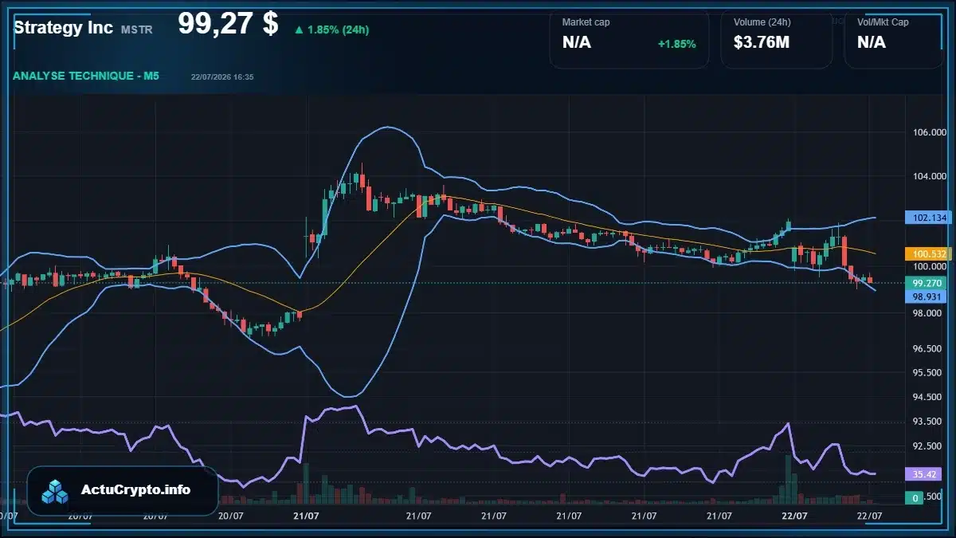Click the ActuCrypto cube logo icon
Image resolution: width=956 pixels, height=538 pixels.
tap(56, 491)
